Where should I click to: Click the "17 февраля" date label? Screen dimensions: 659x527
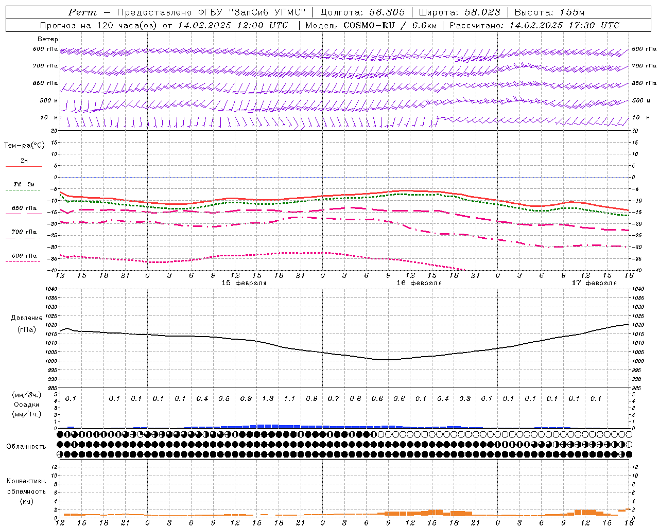pos(594,283)
